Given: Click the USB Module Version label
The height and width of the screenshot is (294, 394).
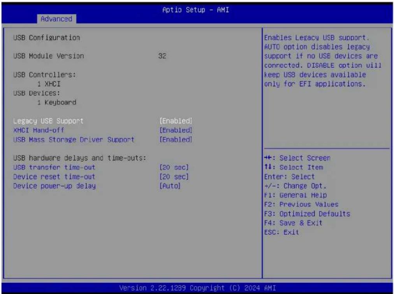Looking at the screenshot, I should (49, 56).
